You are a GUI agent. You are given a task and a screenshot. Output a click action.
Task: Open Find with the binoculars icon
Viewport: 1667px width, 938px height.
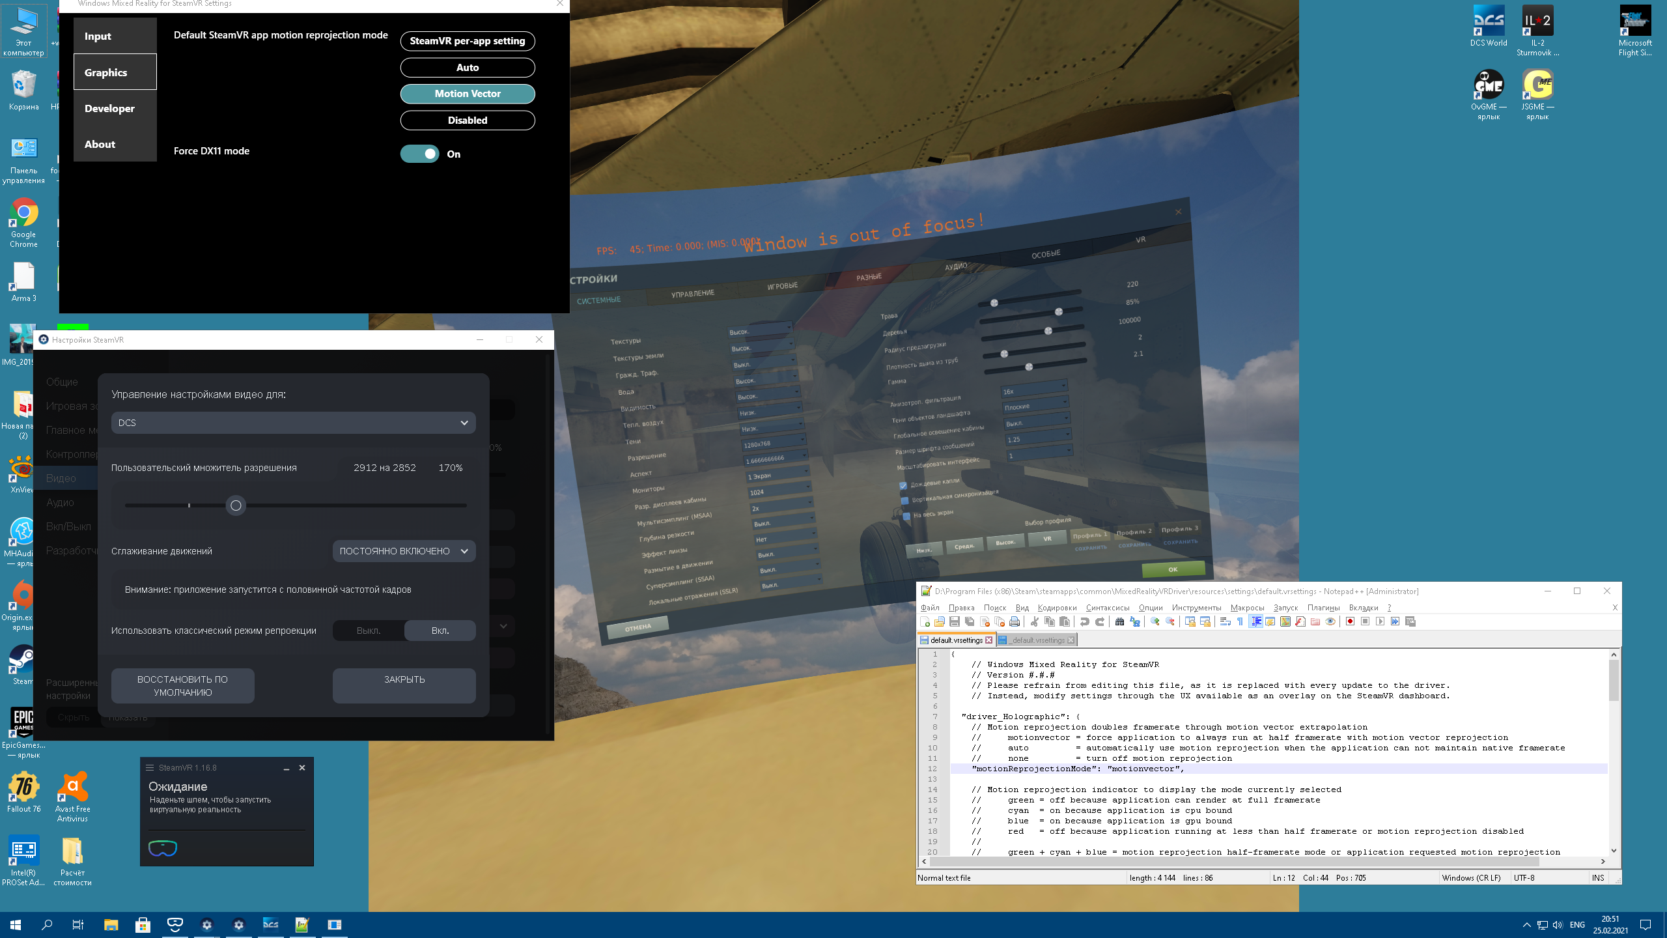(1119, 621)
